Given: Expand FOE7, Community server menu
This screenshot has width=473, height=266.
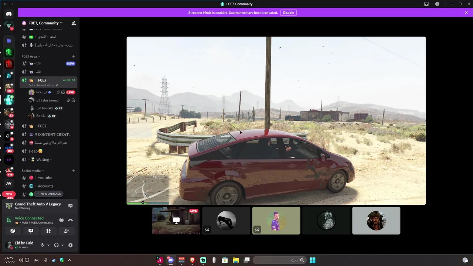Looking at the screenshot, I should point(45,23).
